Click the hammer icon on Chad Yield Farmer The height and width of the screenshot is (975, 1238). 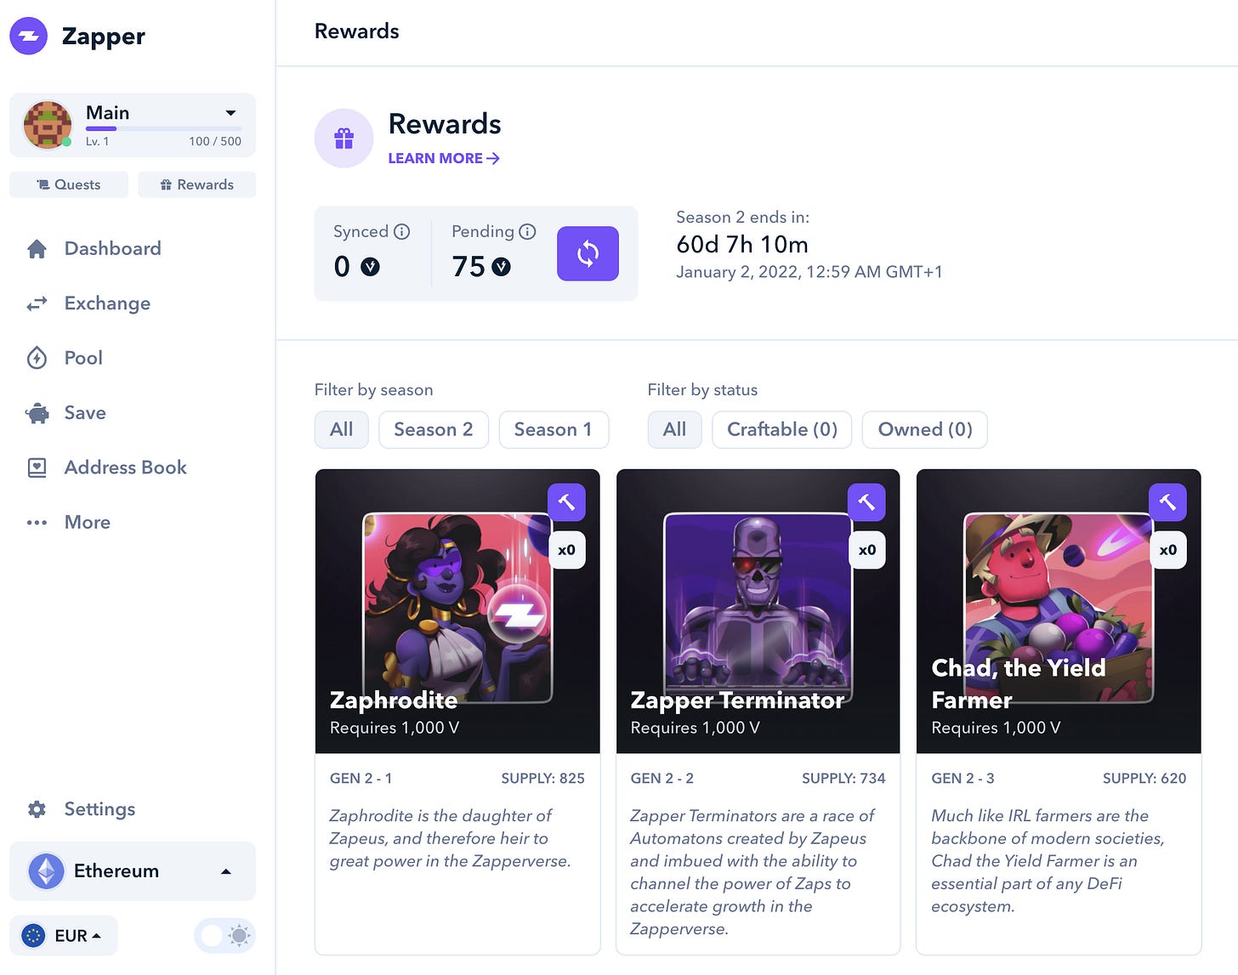[1167, 502]
